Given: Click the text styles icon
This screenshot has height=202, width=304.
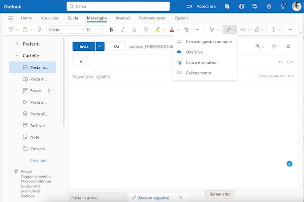Looking at the screenshot, I should click(x=212, y=29).
